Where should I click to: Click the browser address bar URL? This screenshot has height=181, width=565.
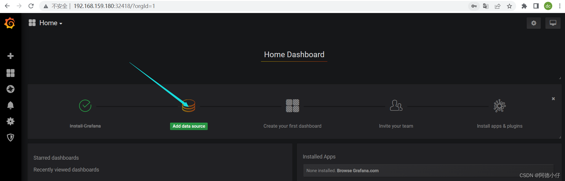[114, 6]
